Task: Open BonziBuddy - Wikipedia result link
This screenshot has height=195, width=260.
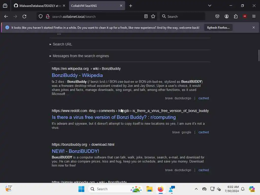Action: click(x=77, y=75)
